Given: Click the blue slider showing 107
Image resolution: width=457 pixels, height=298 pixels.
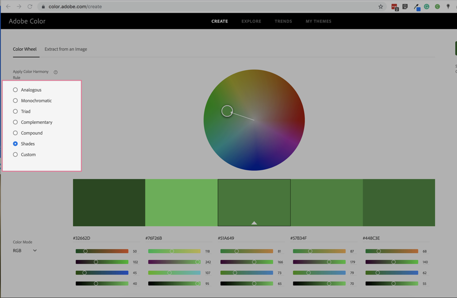Looking at the screenshot, I should coord(174,273).
